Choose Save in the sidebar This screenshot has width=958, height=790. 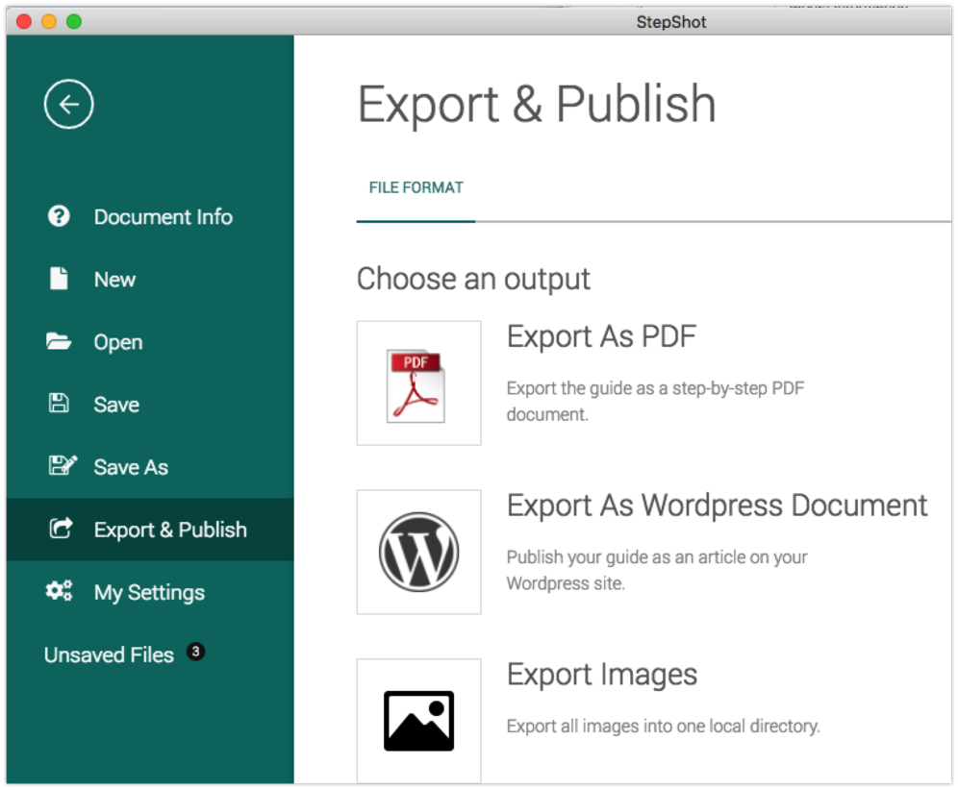[150, 405]
